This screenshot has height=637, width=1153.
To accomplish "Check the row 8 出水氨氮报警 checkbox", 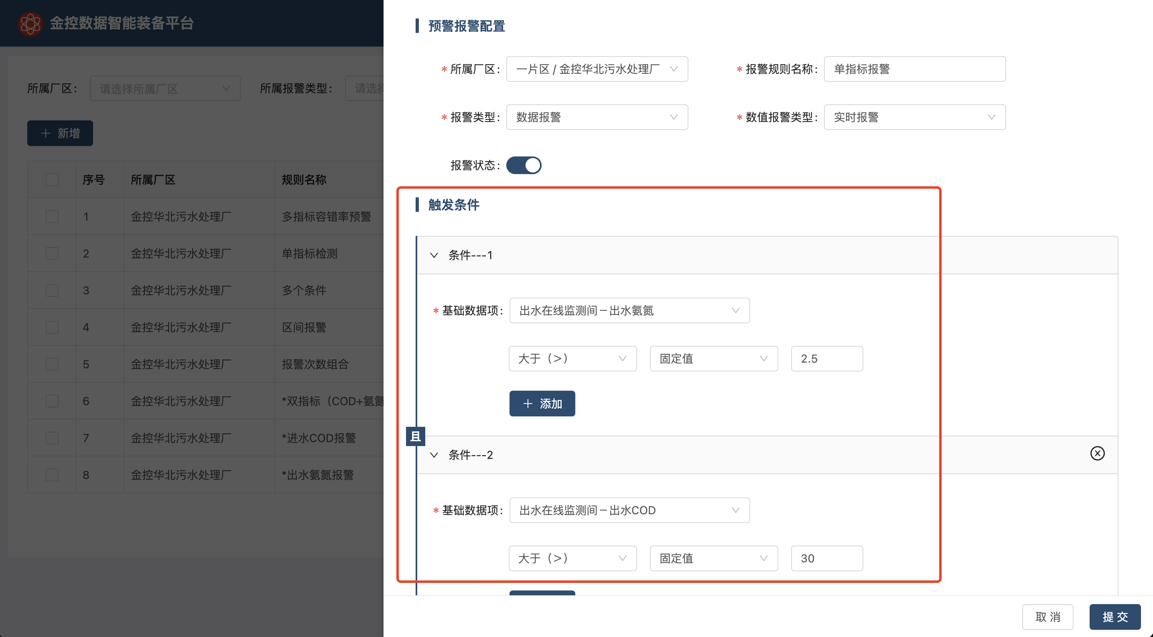I will pyautogui.click(x=52, y=475).
